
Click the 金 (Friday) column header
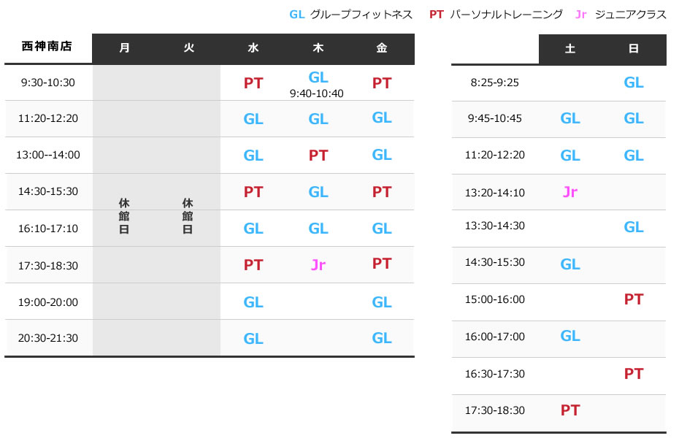tap(382, 48)
